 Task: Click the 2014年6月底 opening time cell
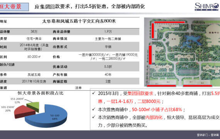[x=34, y=47]
